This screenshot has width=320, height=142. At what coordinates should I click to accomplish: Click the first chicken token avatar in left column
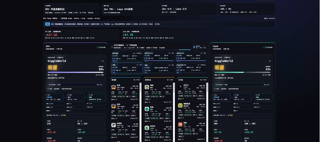[x=113, y=87]
